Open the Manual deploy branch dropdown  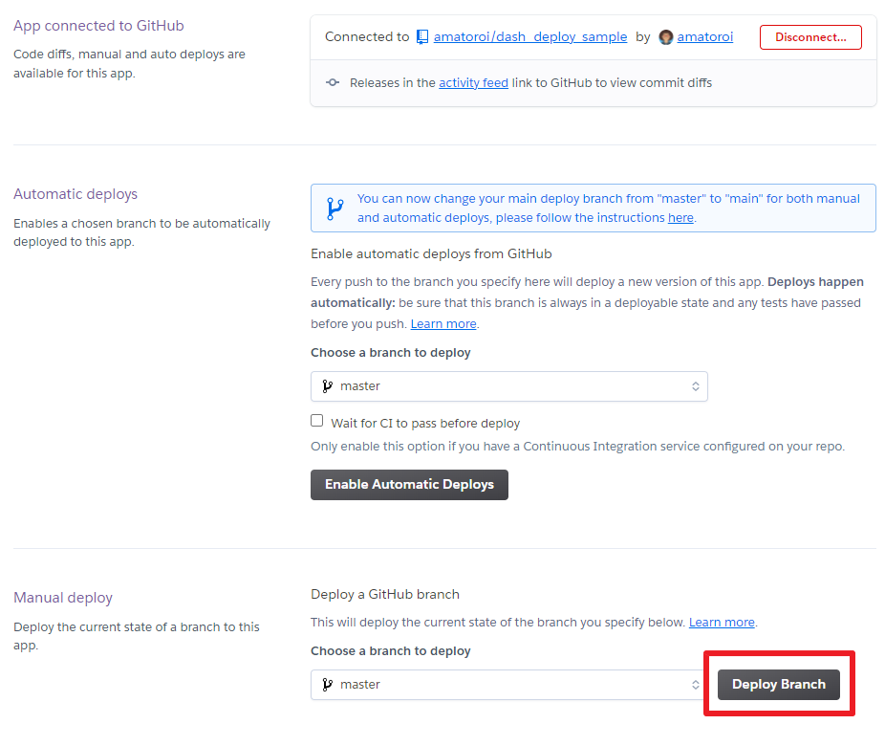click(x=508, y=685)
